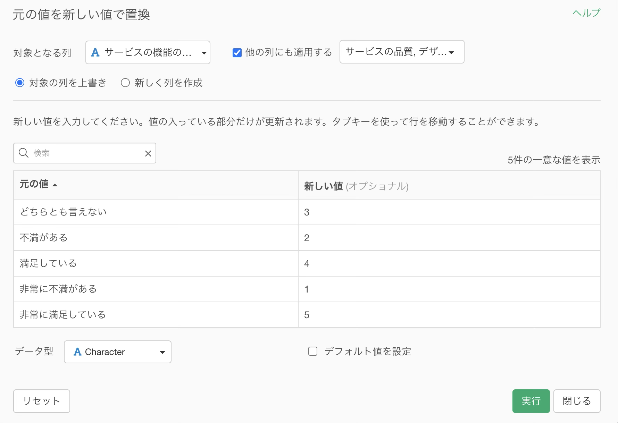
Task: Click the green 実行 button
Action: [x=531, y=401]
